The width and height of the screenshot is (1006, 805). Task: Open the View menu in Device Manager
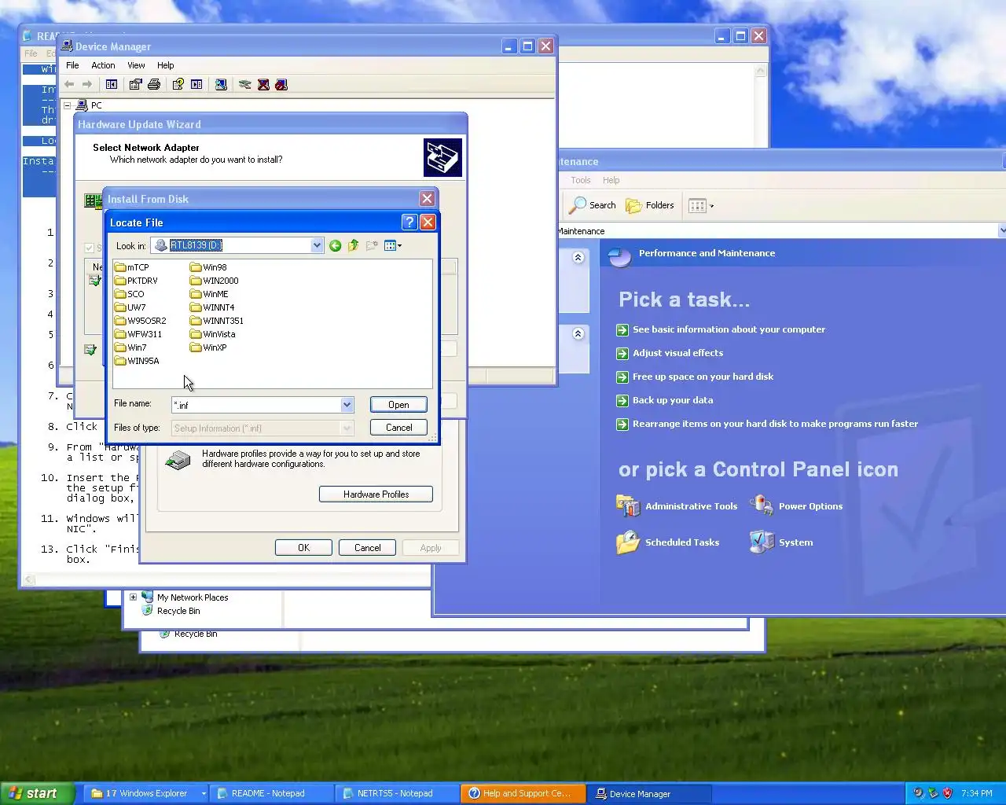point(136,65)
